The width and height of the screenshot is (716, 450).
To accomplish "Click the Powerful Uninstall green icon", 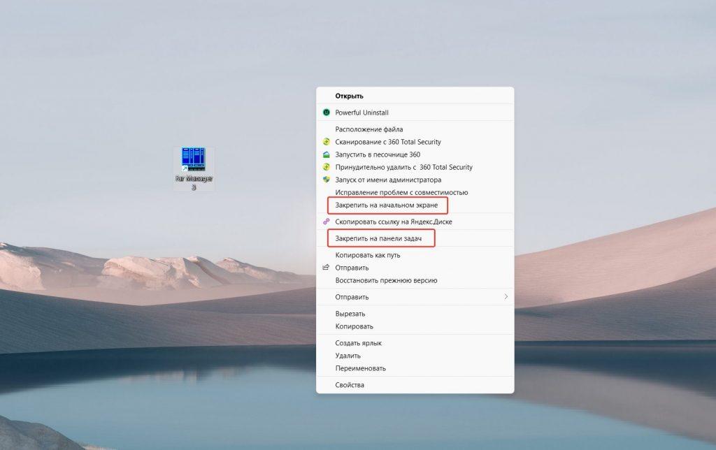I will pyautogui.click(x=326, y=112).
